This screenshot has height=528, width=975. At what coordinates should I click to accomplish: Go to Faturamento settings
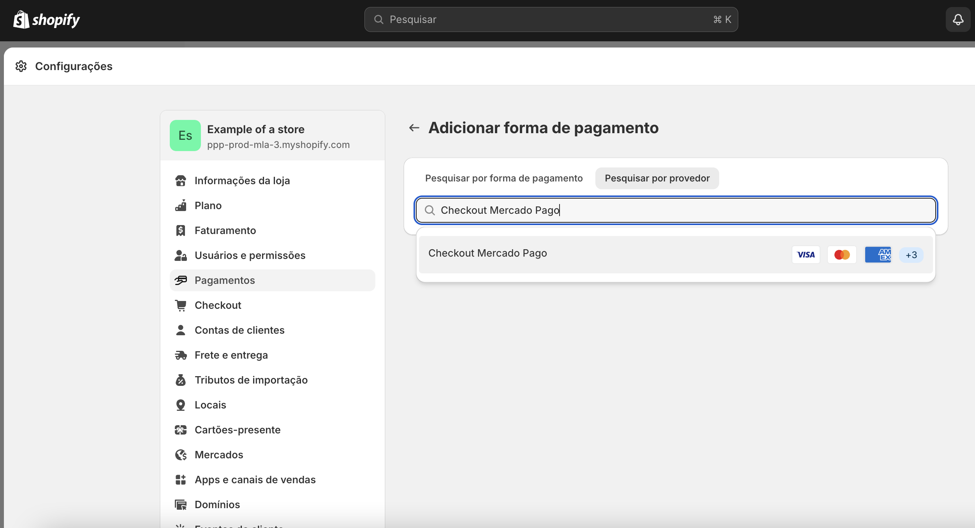(x=273, y=231)
